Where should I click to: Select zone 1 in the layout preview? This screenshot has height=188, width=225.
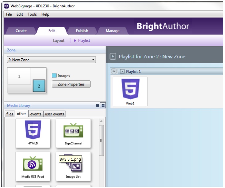coord(19,76)
